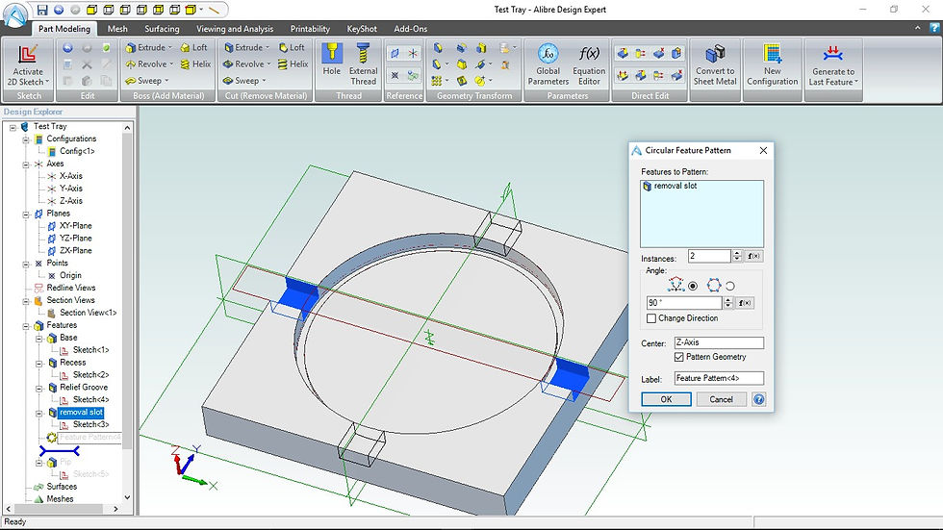Open the External Thread tool
Image resolution: width=943 pixels, height=530 pixels.
364,63
